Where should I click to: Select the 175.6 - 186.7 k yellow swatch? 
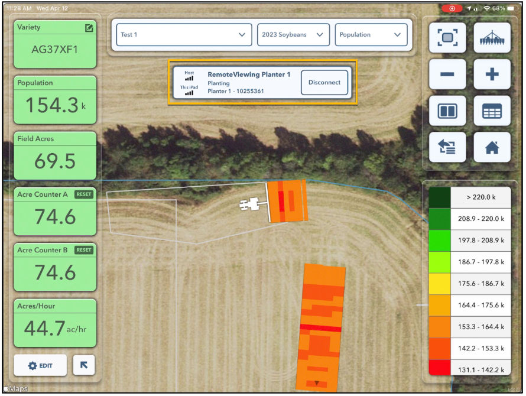tap(440, 284)
